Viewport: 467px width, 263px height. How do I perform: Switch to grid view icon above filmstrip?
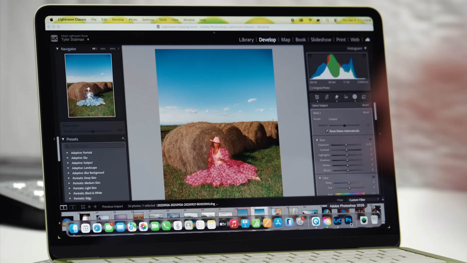pos(83,207)
